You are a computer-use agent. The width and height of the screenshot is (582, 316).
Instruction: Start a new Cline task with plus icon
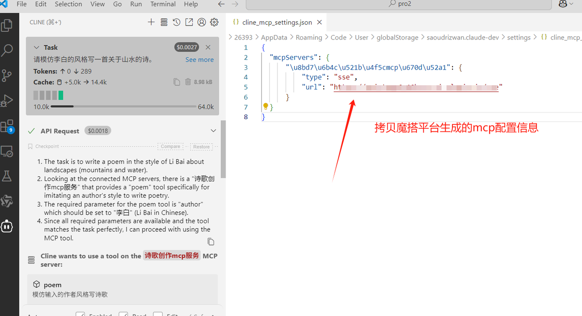151,22
